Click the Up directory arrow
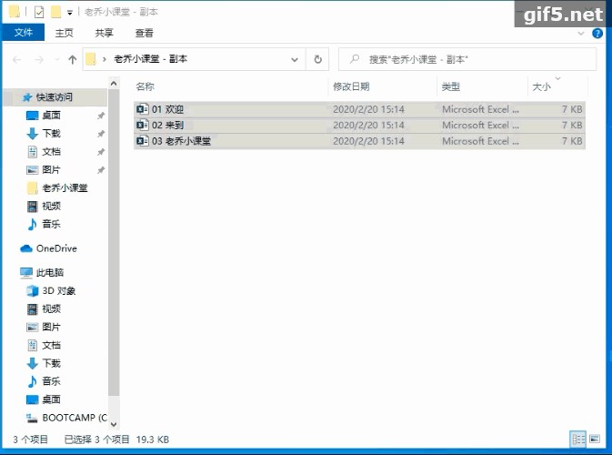 [x=73, y=60]
